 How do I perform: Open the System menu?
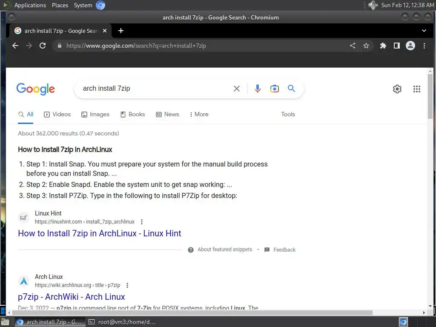tap(83, 5)
